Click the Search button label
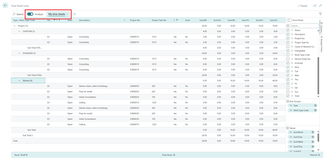 click(20, 14)
